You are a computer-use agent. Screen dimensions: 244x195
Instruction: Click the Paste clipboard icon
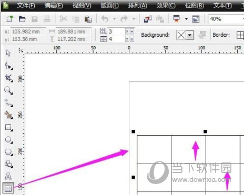[88, 19]
